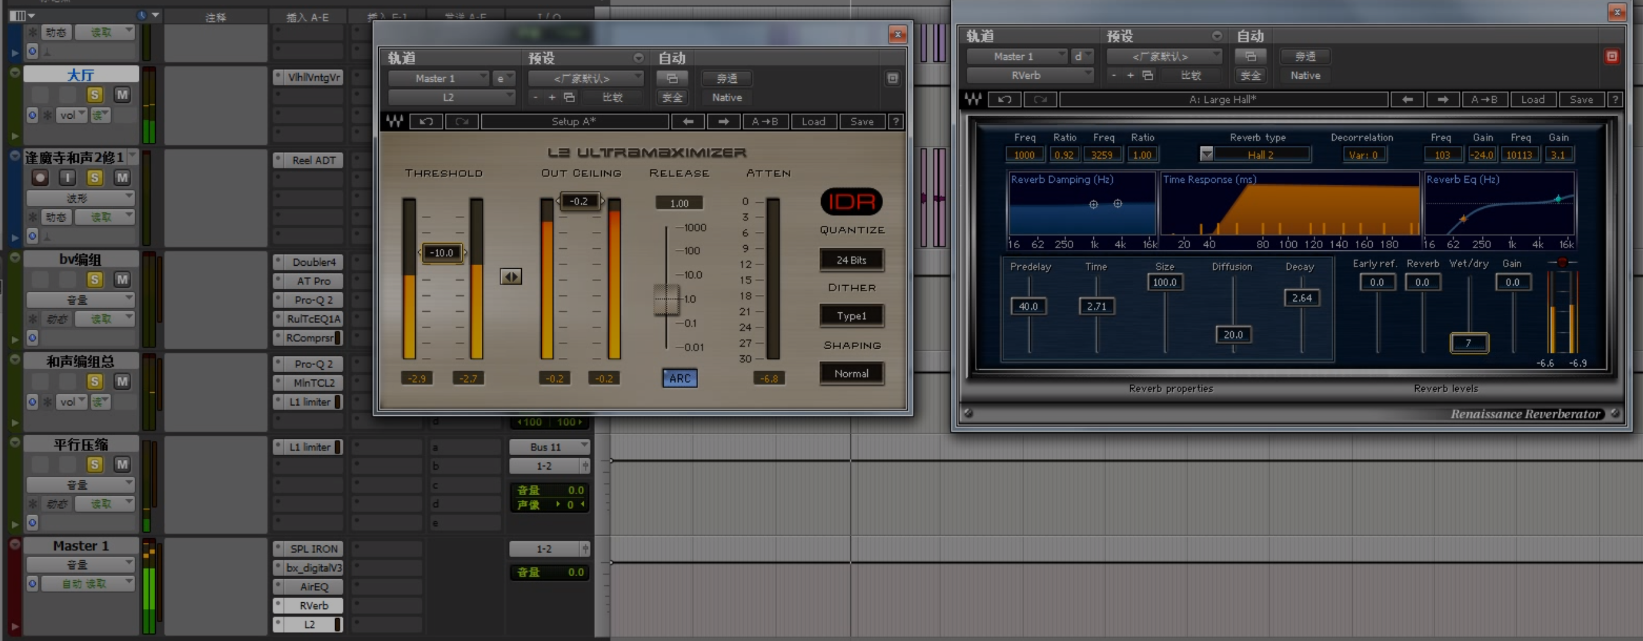Click the Save button in L2 toolbar

pos(862,122)
